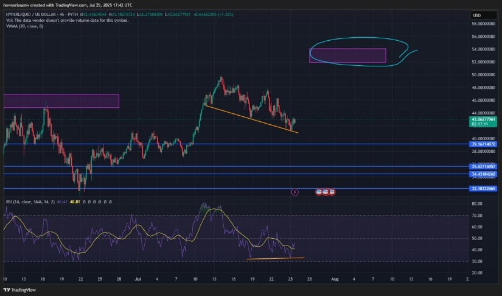
Task: Click the 34.43184260 horizontal line price label
Action: [x=483, y=174]
